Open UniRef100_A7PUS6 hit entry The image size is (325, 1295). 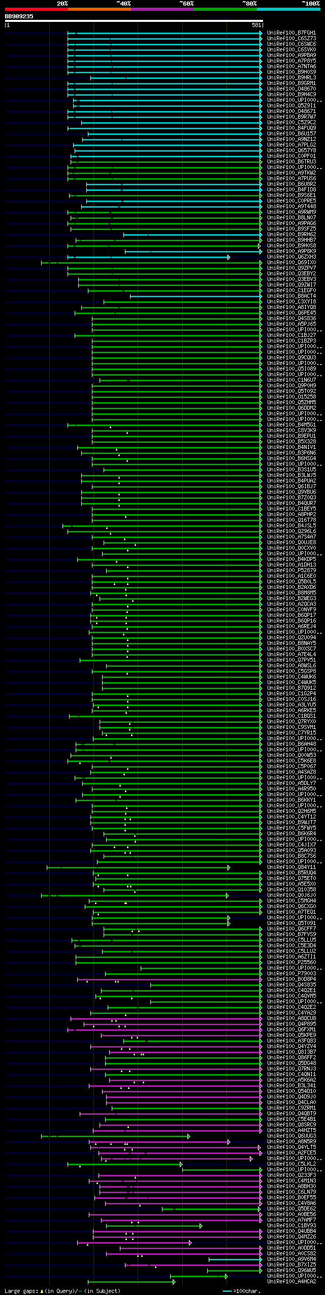[291, 179]
